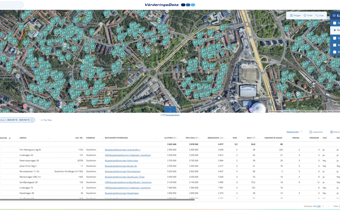This screenshot has height=210, width=340.
Task: Open the Medelvärden dropdown above the table
Action: tap(294, 132)
